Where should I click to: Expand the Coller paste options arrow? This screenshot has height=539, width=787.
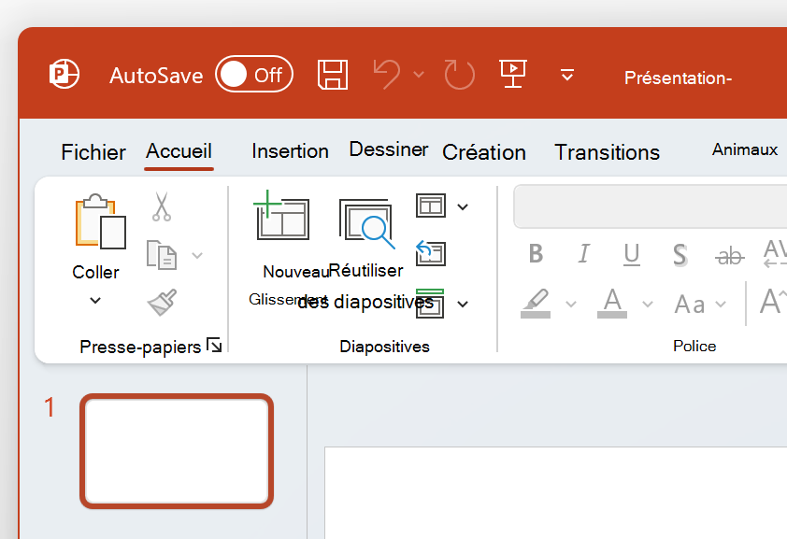pos(95,301)
